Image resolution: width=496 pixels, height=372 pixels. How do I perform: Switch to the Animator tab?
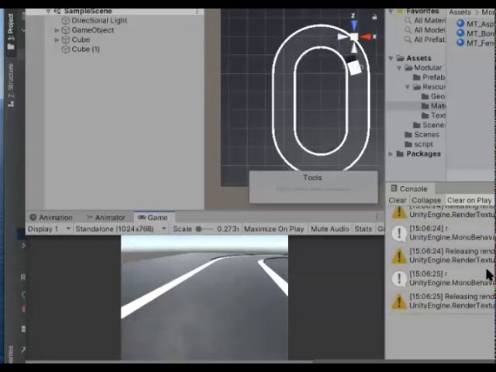point(106,218)
